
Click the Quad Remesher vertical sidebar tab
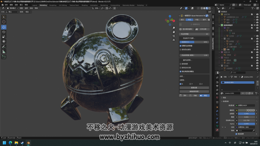click(x=213, y=44)
